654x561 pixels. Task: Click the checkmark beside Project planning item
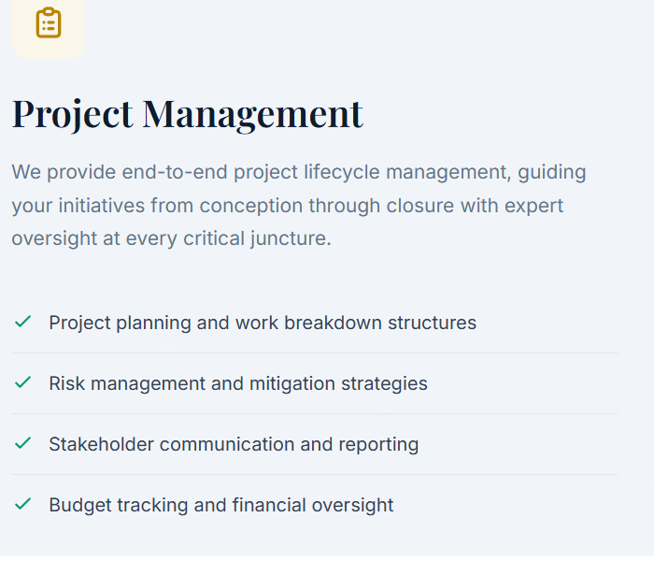click(x=23, y=322)
